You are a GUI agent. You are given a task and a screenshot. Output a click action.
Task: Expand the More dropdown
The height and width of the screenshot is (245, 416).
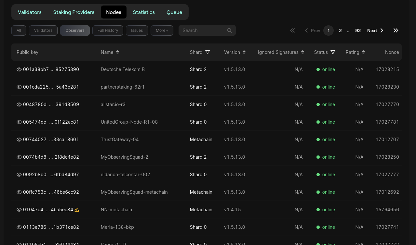162,31
